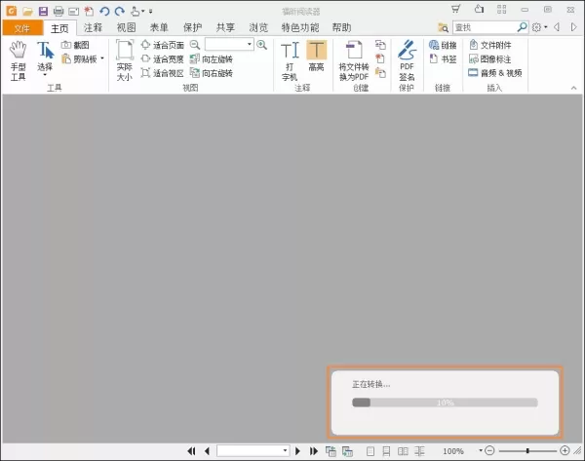Switch to the View (视图) tab
The width and height of the screenshot is (585, 461).
tap(126, 27)
